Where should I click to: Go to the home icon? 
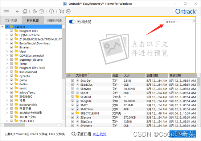(x=25, y=11)
